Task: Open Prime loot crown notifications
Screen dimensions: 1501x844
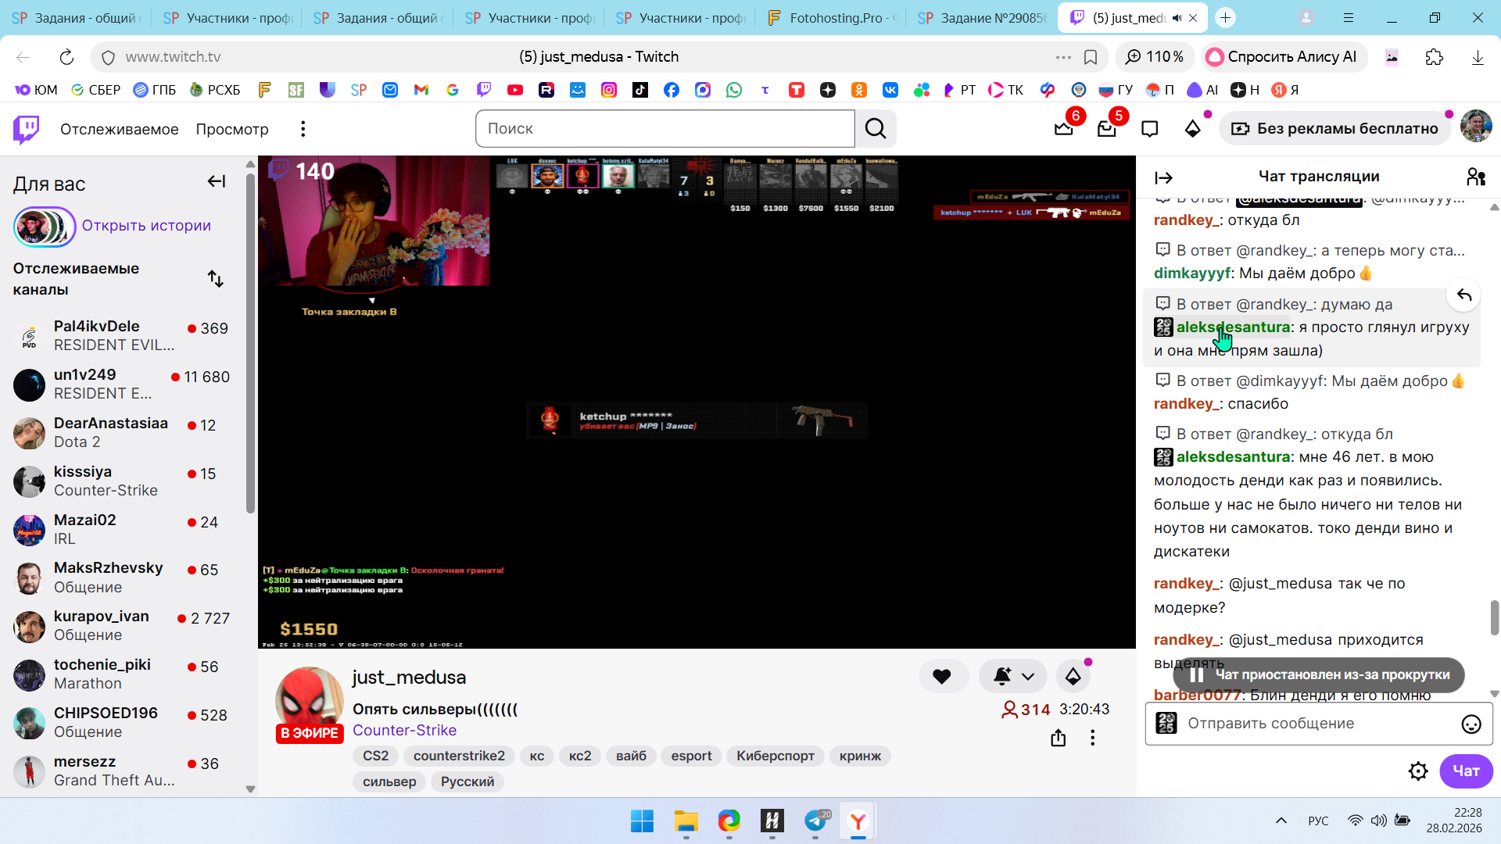Action: pyautogui.click(x=1063, y=129)
